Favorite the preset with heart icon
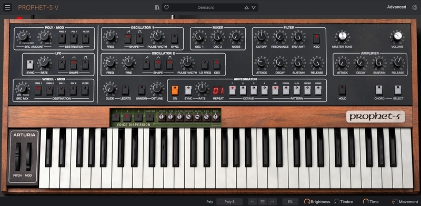 [166, 7]
